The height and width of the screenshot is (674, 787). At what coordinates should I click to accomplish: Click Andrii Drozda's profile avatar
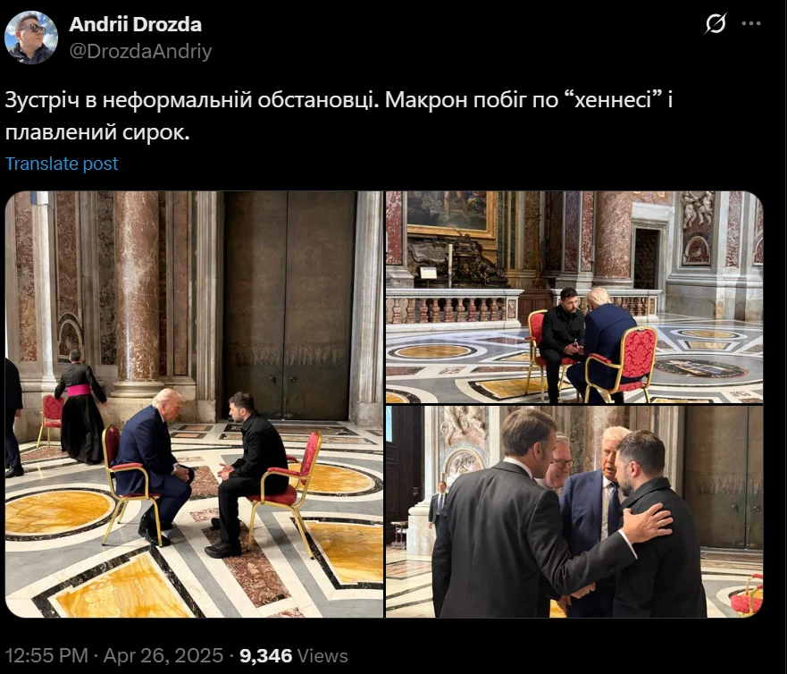tap(31, 38)
